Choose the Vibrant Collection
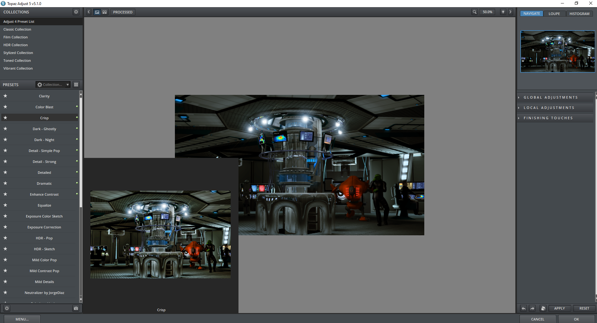Screen dimensions: 597x323 pos(41,68)
